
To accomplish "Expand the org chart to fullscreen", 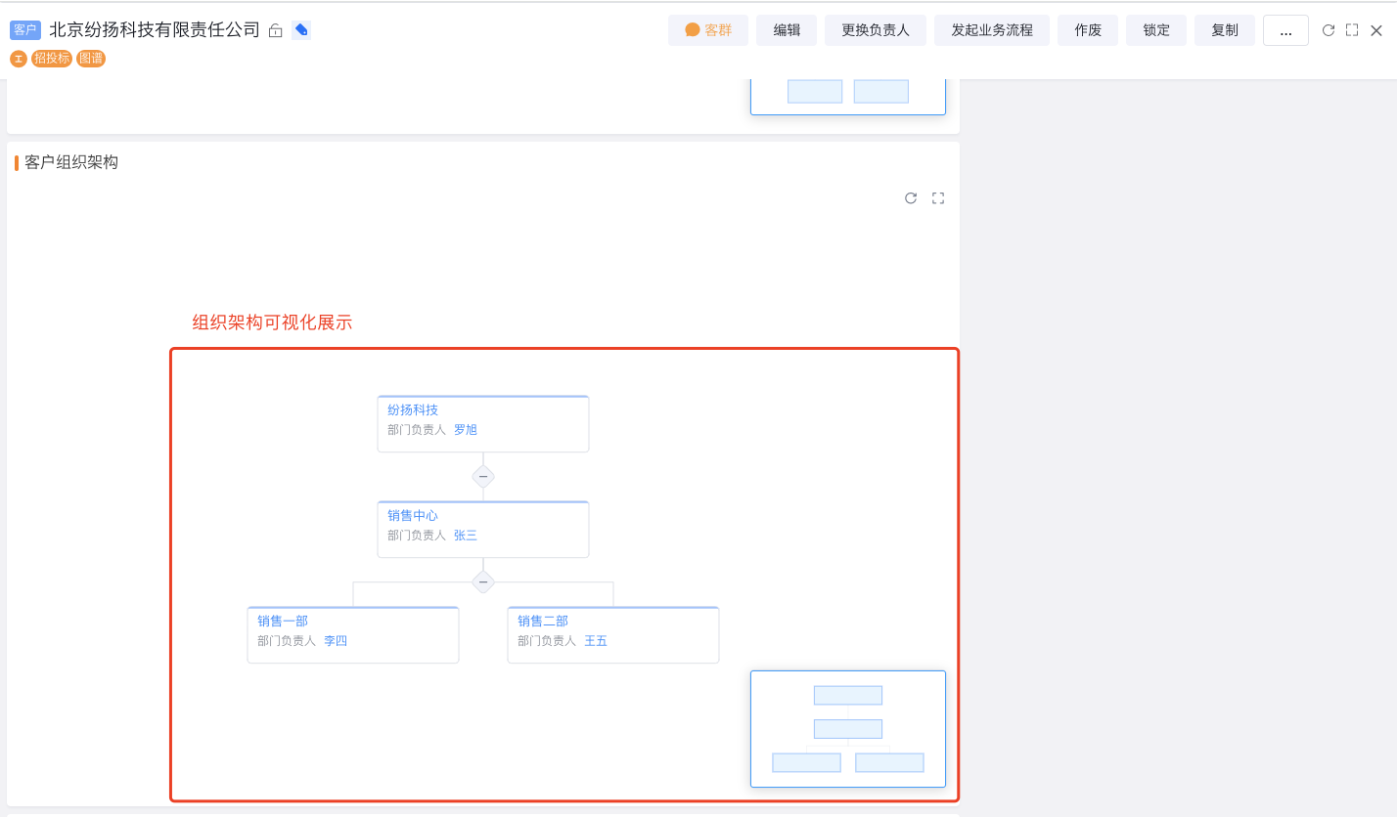I will click(x=938, y=197).
